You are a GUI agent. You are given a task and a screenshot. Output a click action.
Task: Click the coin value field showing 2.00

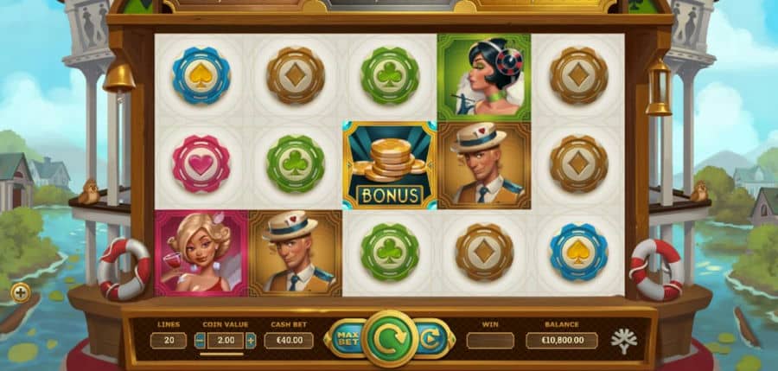[226, 341]
